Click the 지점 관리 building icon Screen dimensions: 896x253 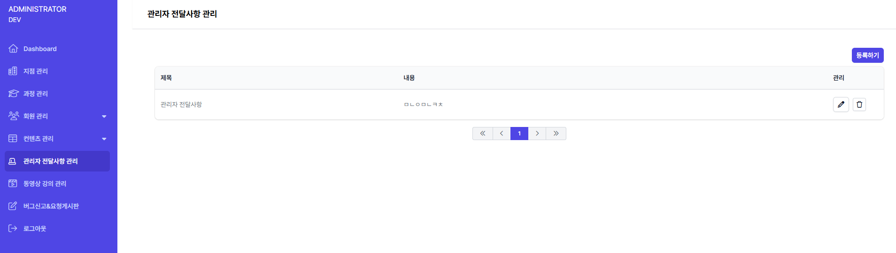[13, 71]
